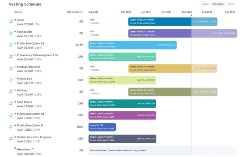Screen dimensions: 250x157
Task: Toggle bell for Community & Development Endowment
Action: [11, 57]
